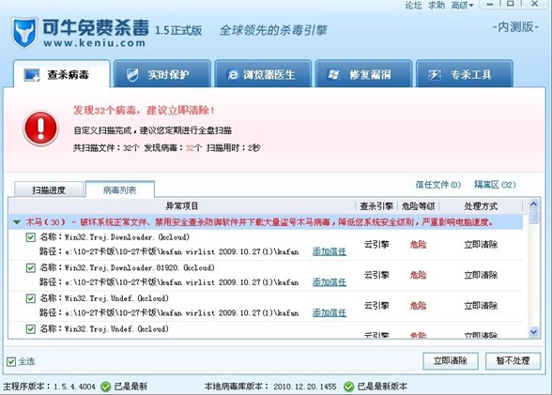Select the 扫描进度 sub-tab

(49, 190)
